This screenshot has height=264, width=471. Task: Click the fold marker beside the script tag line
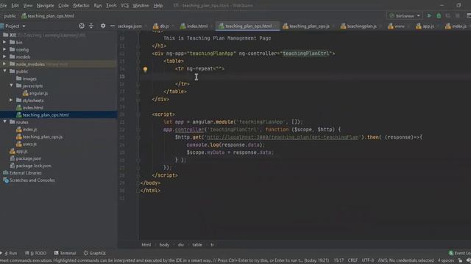point(138,114)
